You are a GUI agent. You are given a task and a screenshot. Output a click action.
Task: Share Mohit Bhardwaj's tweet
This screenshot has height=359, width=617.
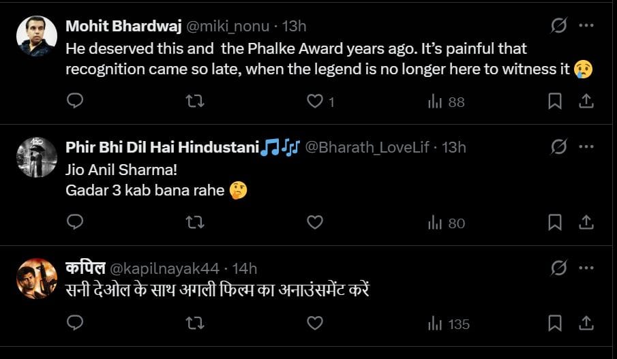[x=585, y=102]
